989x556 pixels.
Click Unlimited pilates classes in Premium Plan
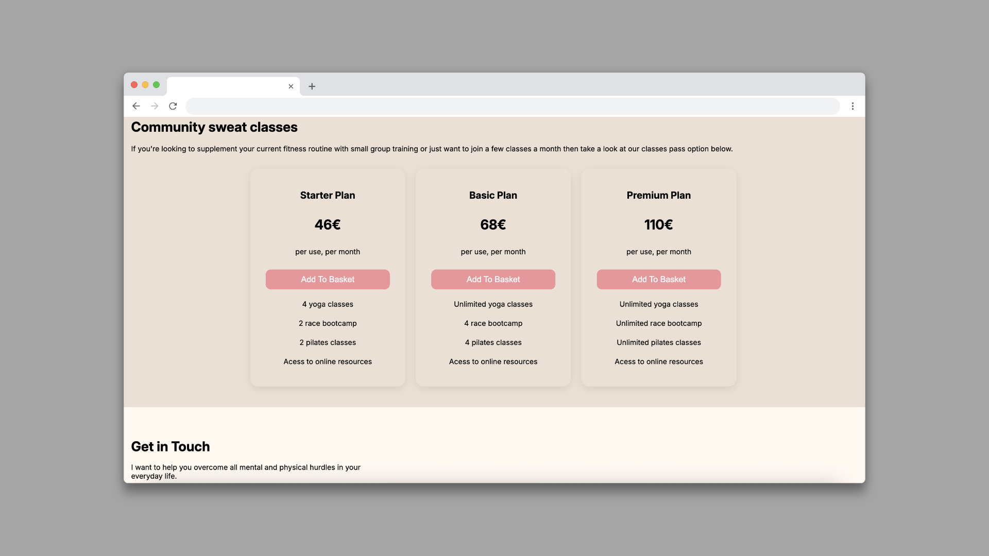[x=658, y=343]
